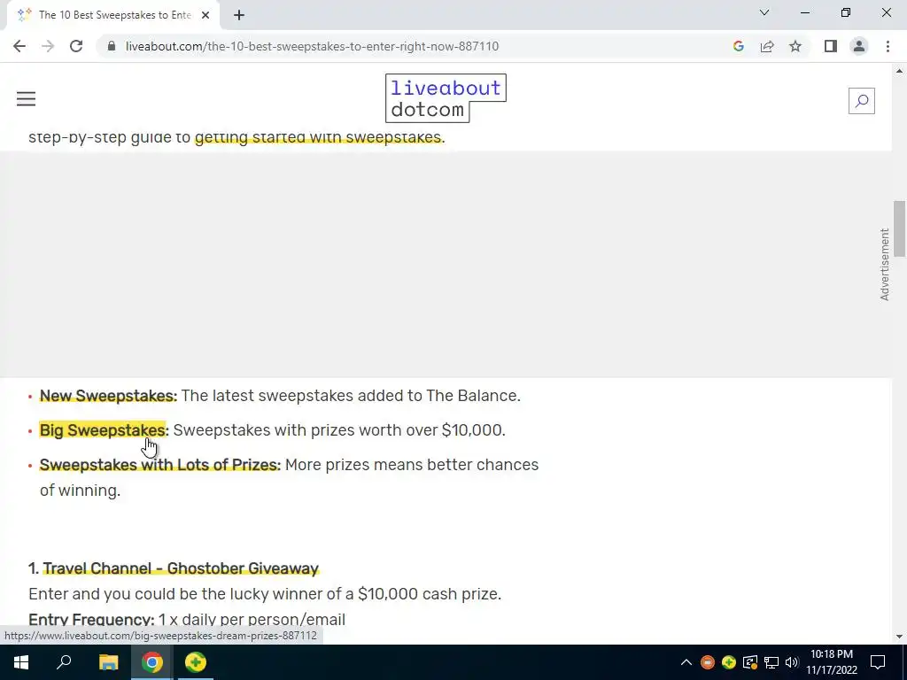Open the volume speaker icon
Screen dimensions: 907x680
[792, 662]
